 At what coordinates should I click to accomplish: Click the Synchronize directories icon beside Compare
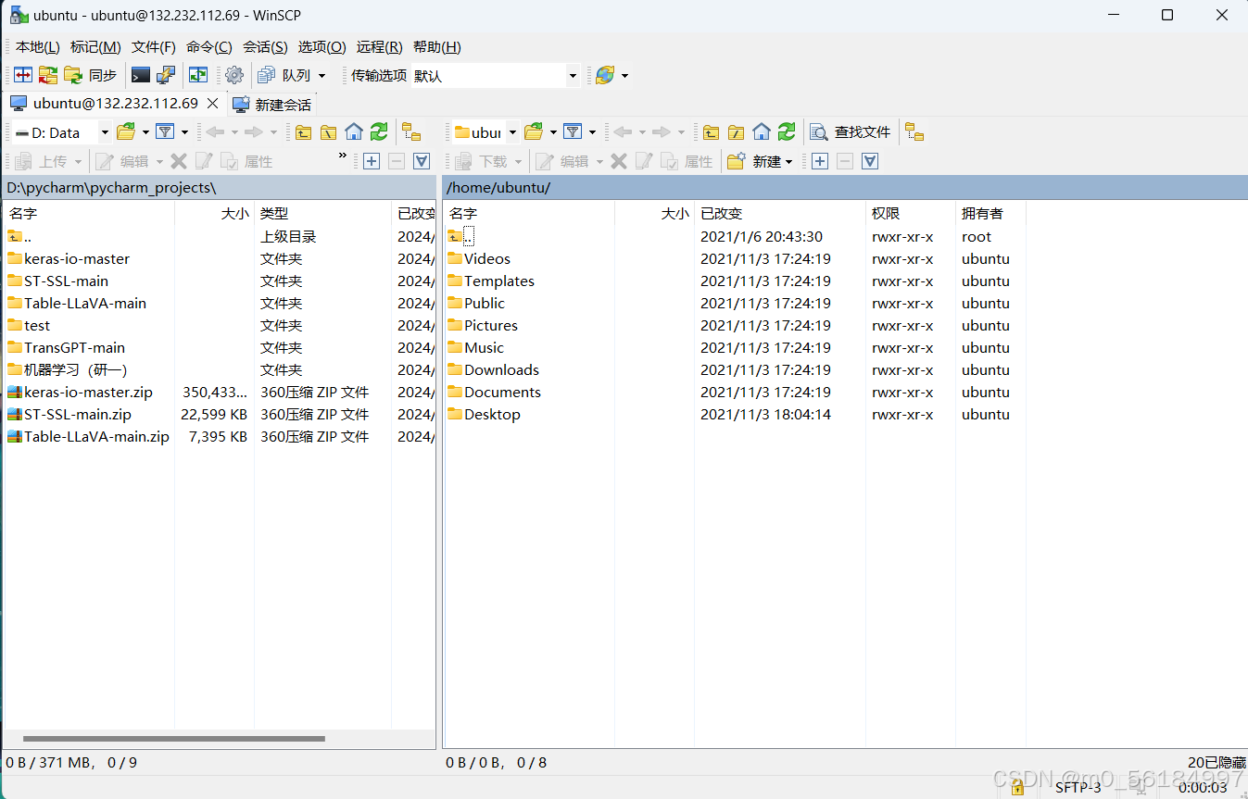click(x=48, y=75)
